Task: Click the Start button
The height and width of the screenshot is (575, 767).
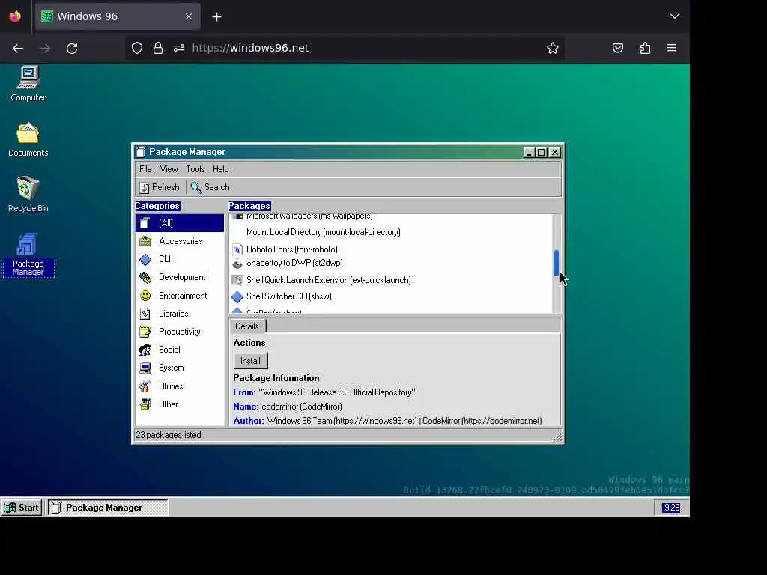Action: [22, 508]
